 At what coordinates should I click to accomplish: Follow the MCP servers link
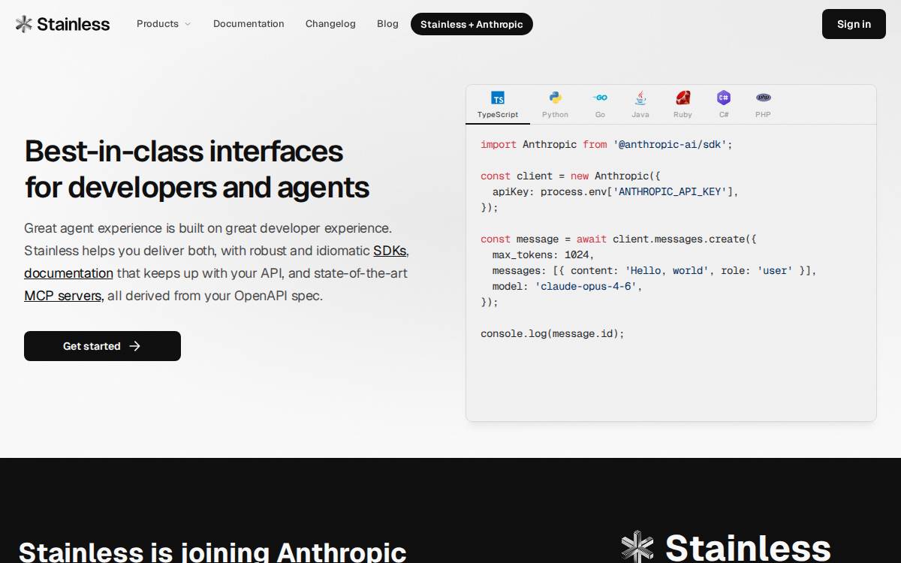62,296
